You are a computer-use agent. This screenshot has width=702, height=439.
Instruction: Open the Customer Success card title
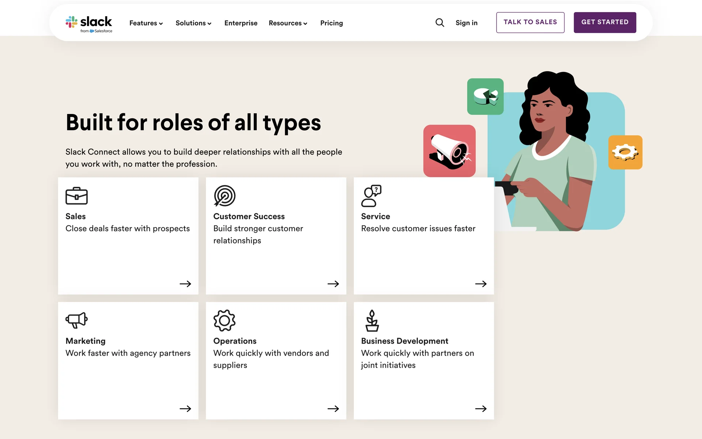249,216
